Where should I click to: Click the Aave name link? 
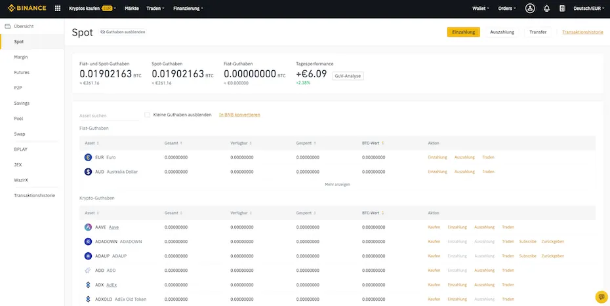tap(113, 227)
